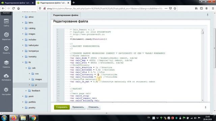This screenshot has width=216, height=121.
Task: Click the code editor vertical scrollbar
Action: 202,65
